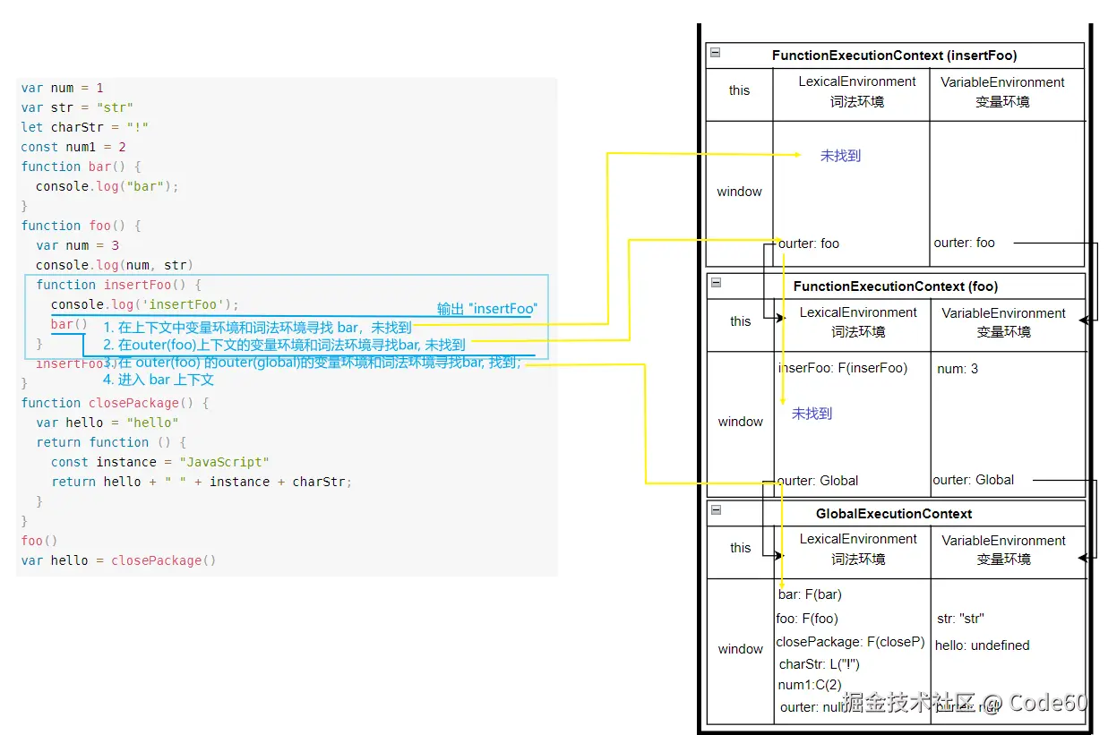This screenshot has height=735, width=1108.
Task: Click code line 'var num = 3'
Action: pyautogui.click(x=77, y=245)
